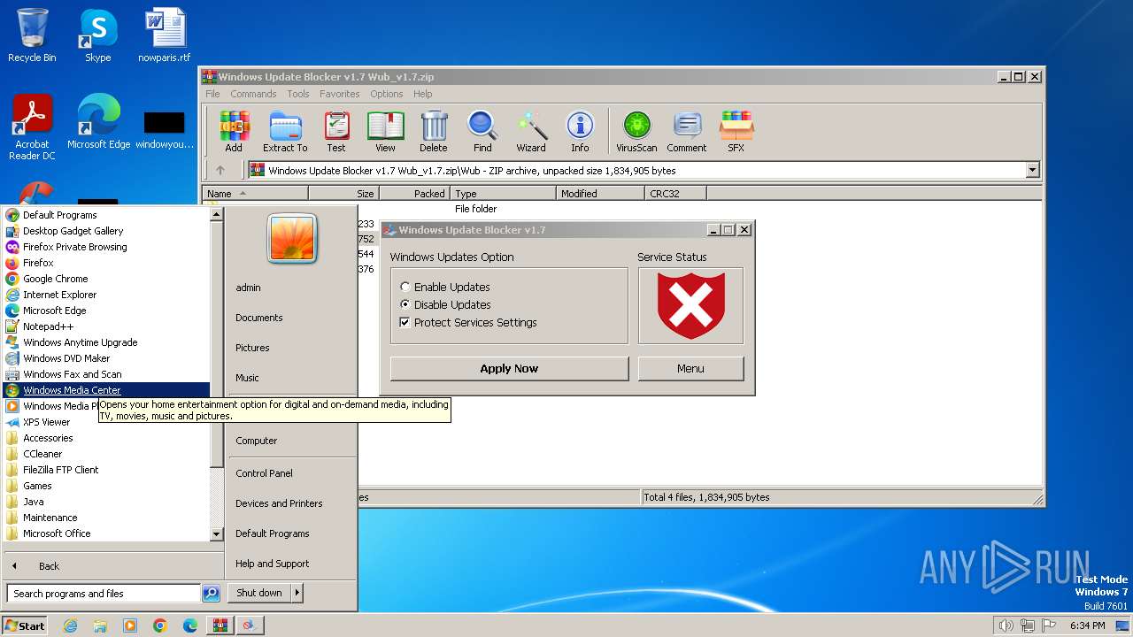Click the Start menu scroll up arrow
Viewport: 1133px width, 637px height.
point(216,214)
